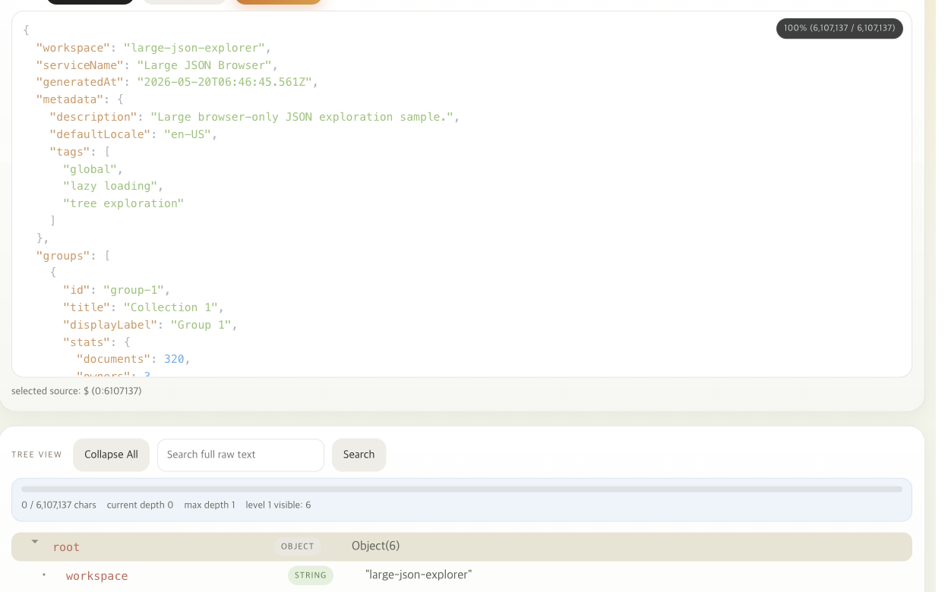Click the "serviceName" line in raw JSON
This screenshot has height=592, width=948.
pos(157,65)
